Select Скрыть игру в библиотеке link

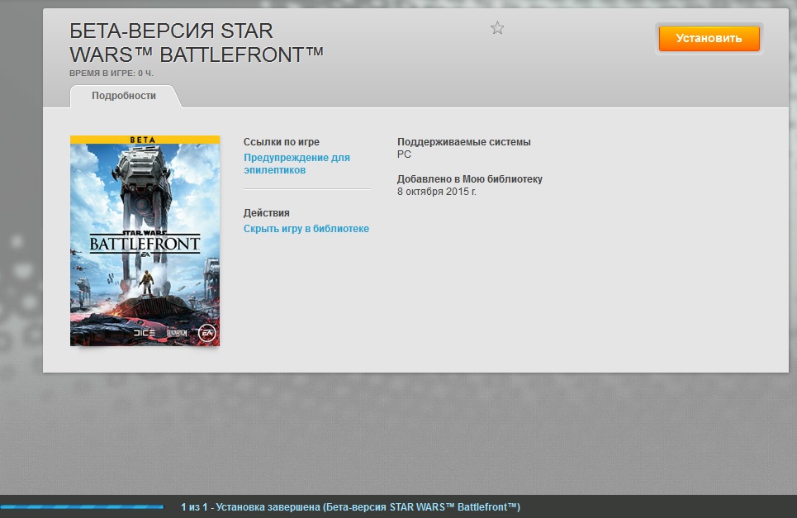pos(306,229)
